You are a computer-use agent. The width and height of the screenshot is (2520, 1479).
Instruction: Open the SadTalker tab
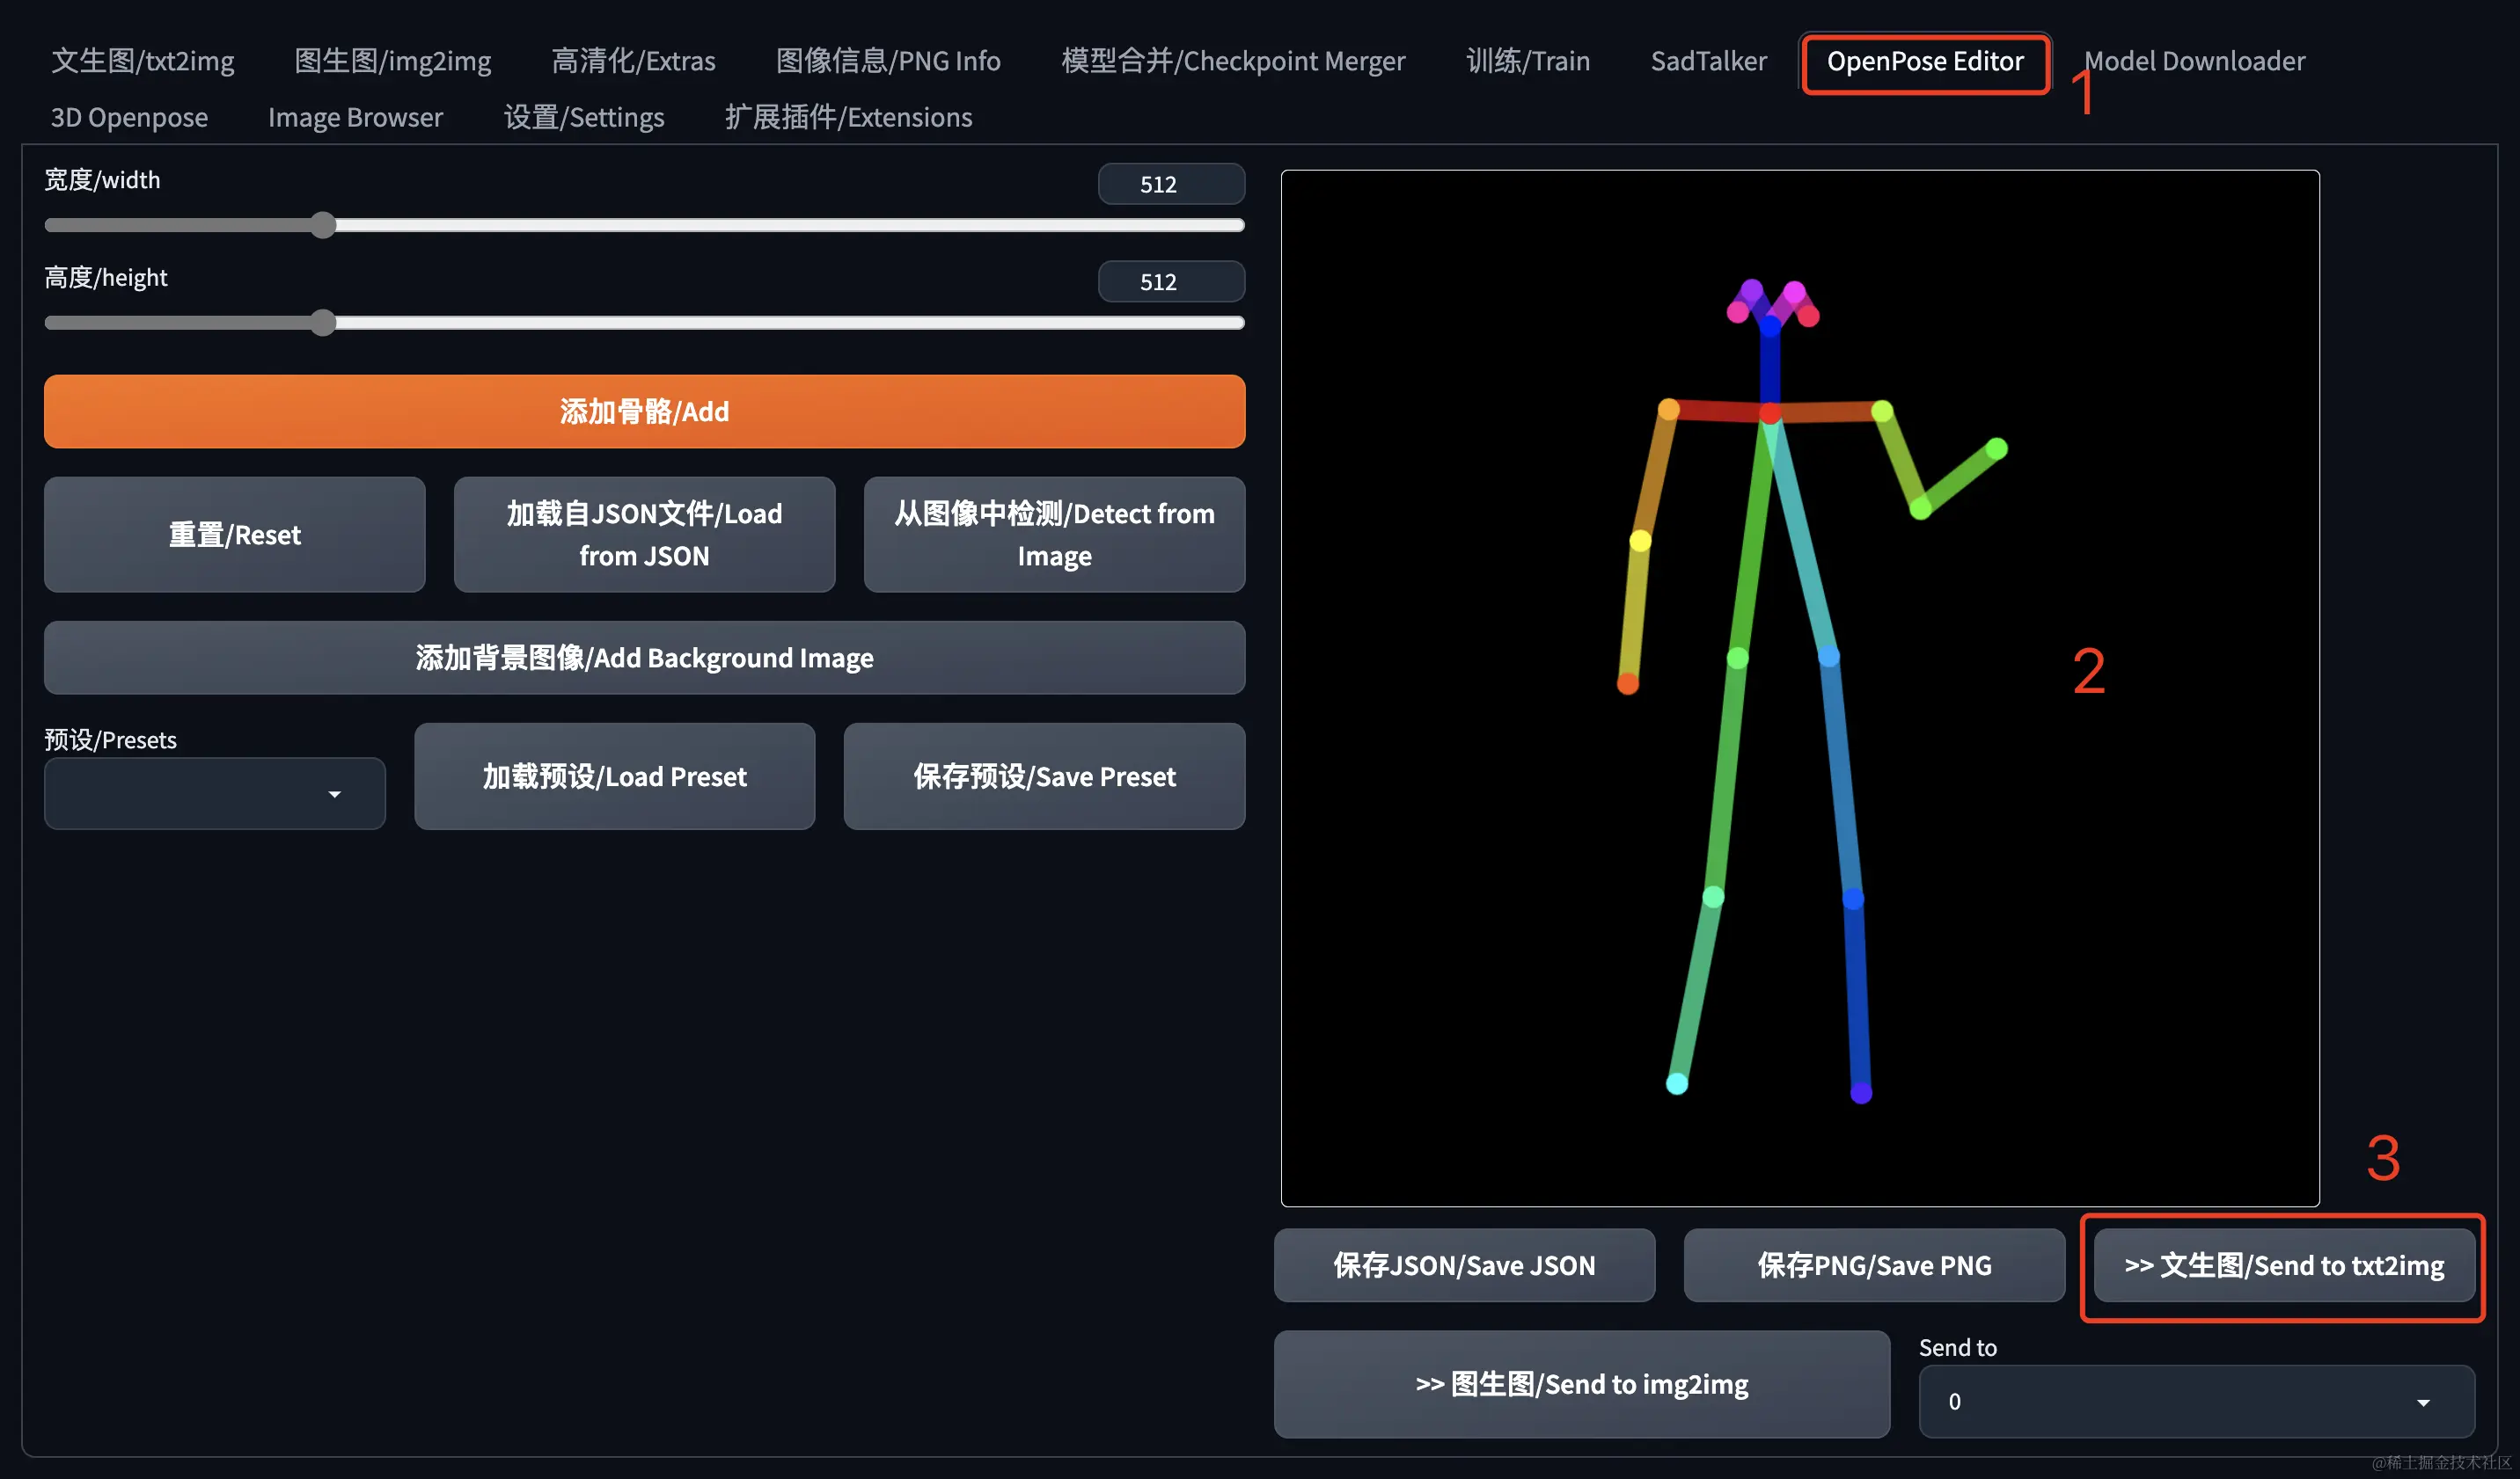click(x=1708, y=61)
